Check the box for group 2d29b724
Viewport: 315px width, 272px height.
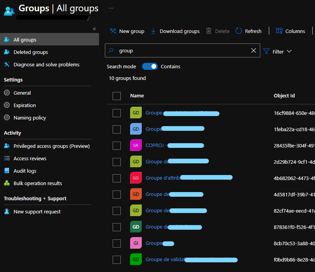pos(117,162)
